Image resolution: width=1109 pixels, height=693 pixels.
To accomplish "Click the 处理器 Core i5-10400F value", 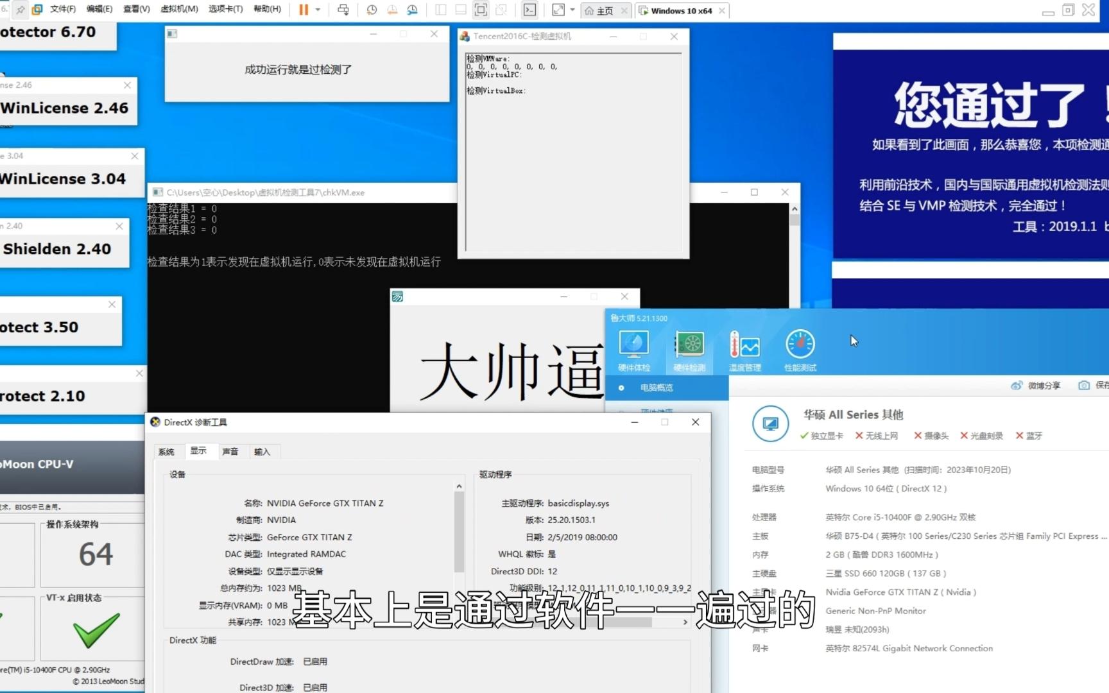I will (x=900, y=517).
